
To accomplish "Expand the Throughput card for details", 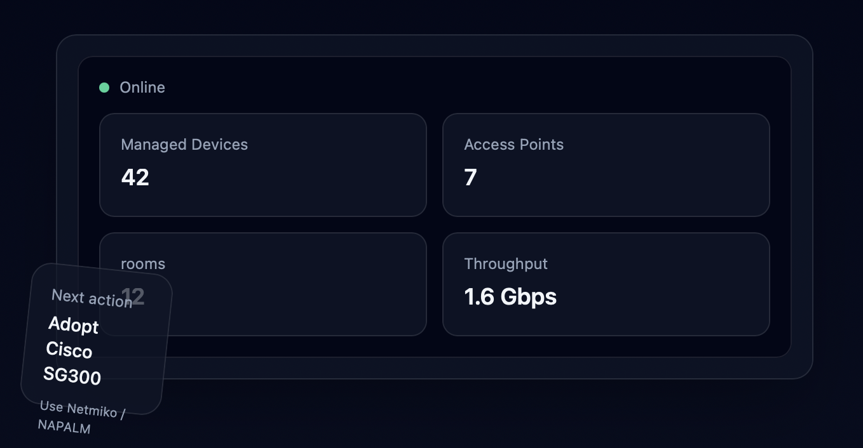I will tap(606, 284).
